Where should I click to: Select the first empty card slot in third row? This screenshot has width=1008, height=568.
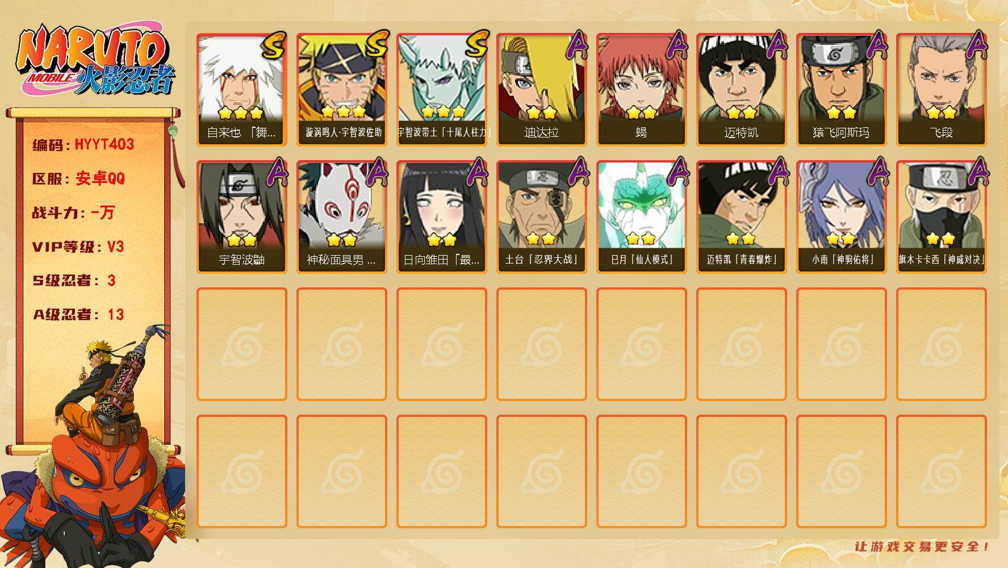[241, 344]
